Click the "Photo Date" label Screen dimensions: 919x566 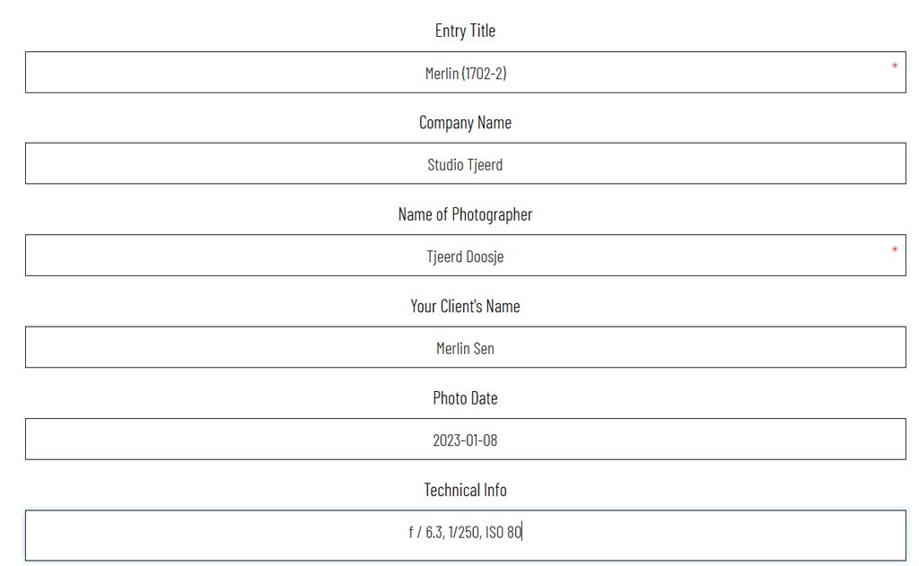(x=465, y=398)
